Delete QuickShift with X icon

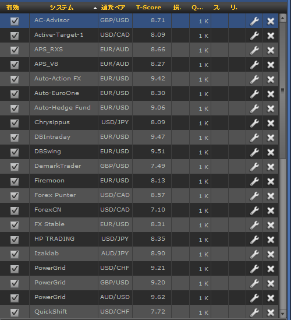tap(271, 312)
